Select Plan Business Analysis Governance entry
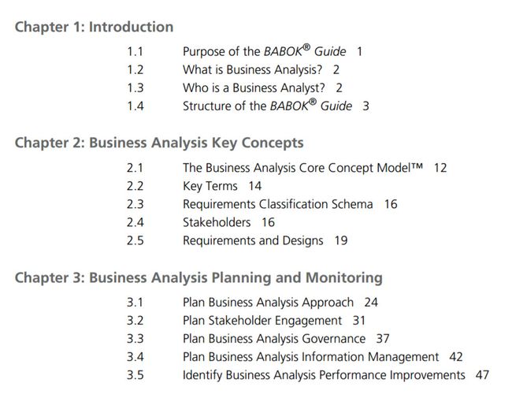The width and height of the screenshot is (512, 409). point(274,339)
